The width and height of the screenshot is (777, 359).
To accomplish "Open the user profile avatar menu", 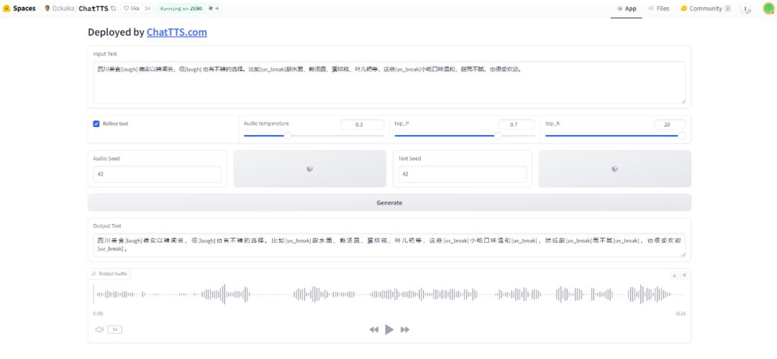I will (x=768, y=9).
